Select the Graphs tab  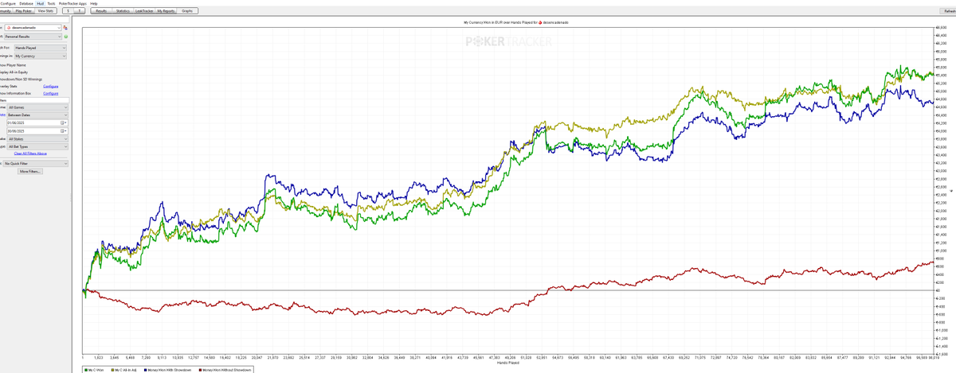(x=187, y=11)
